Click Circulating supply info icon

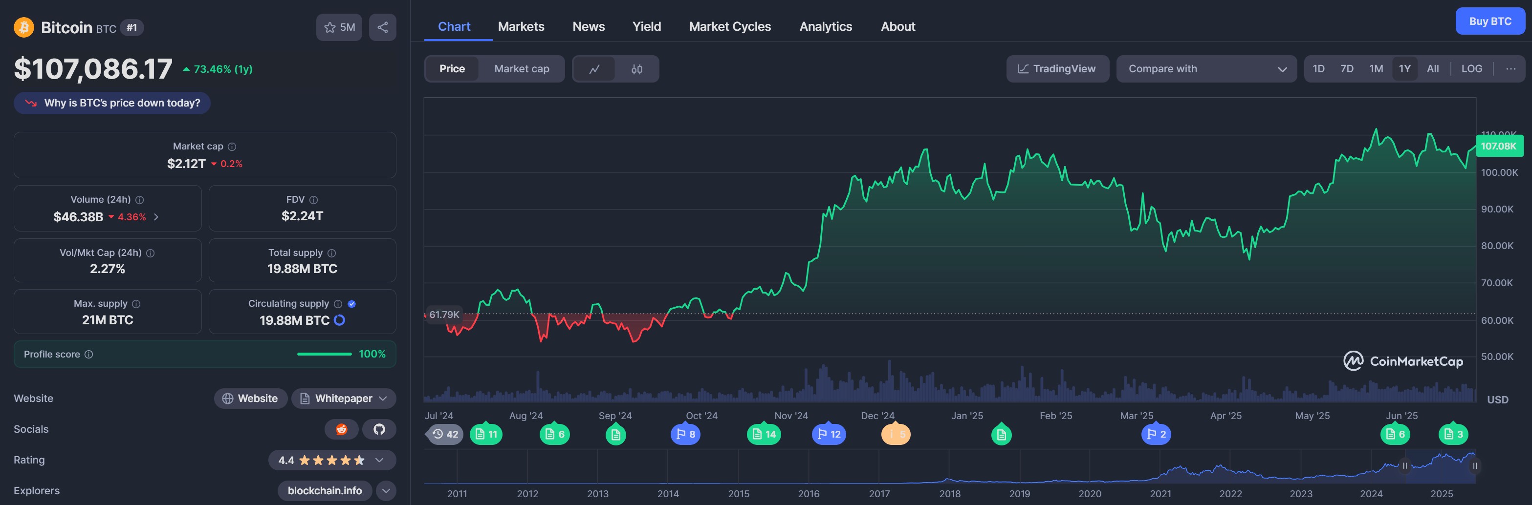tap(338, 304)
